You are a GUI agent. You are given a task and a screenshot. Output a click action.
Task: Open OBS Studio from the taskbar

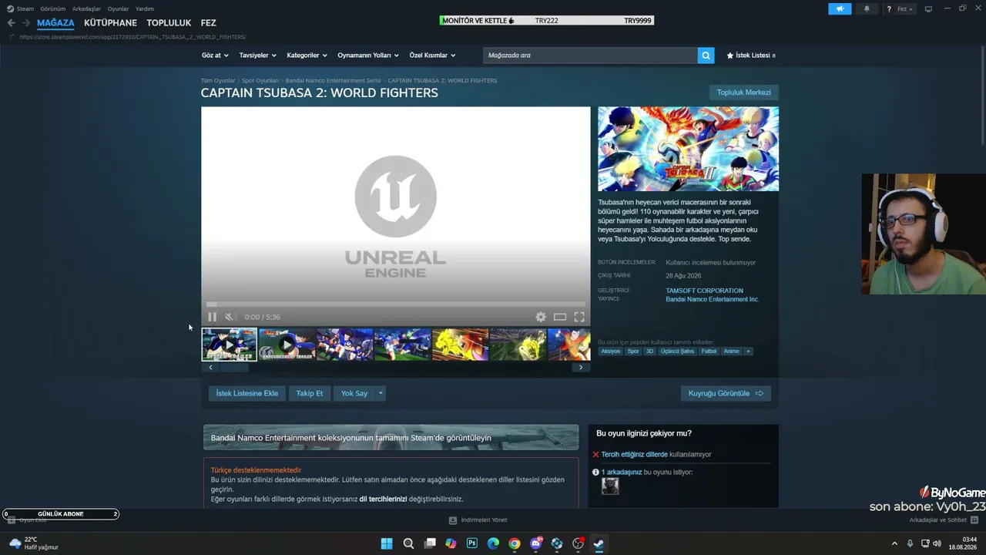(x=578, y=543)
